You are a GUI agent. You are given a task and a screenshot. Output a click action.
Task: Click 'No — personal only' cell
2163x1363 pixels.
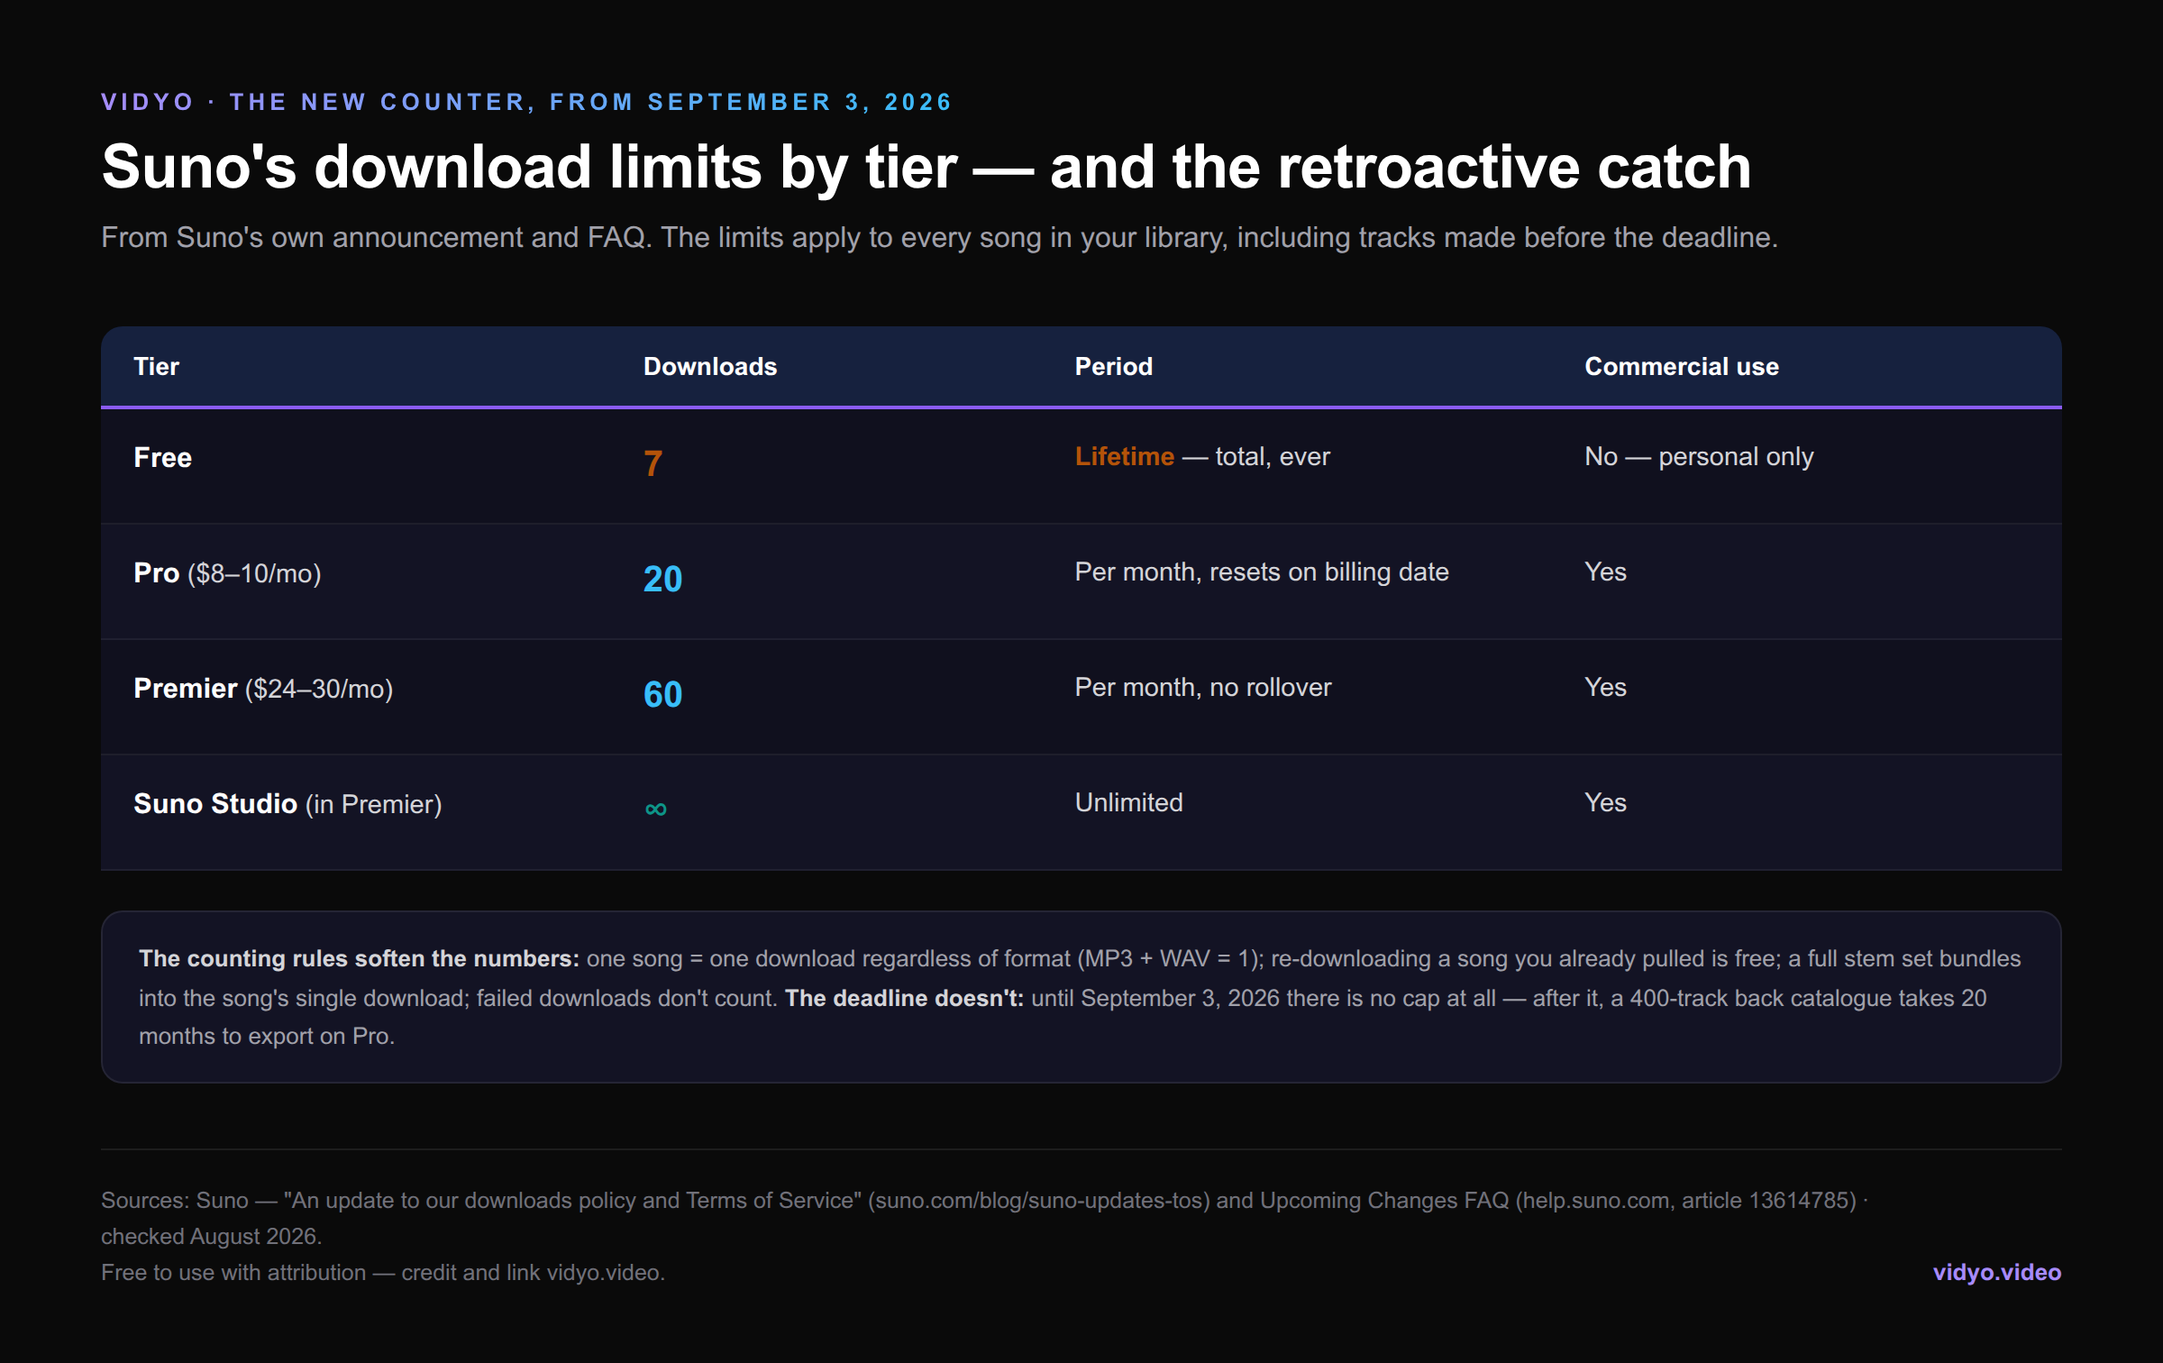pyautogui.click(x=1699, y=456)
